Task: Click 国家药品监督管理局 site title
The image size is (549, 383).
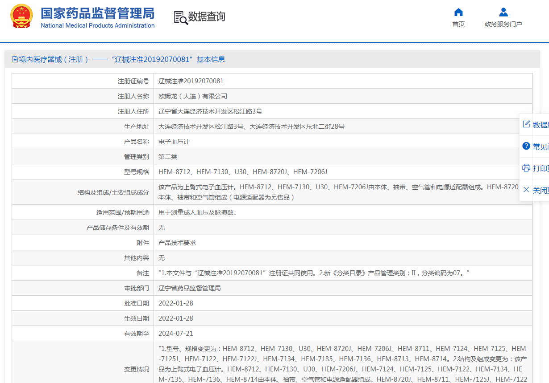Action: coord(97,13)
